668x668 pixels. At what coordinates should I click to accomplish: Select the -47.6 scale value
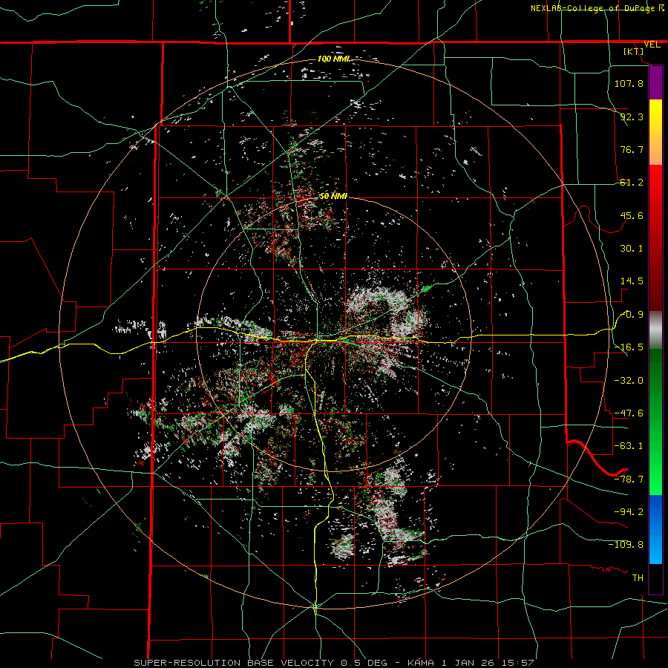coord(629,413)
